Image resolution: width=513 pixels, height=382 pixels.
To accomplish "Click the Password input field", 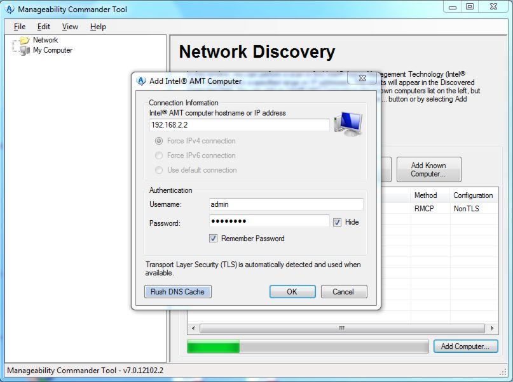I will (x=270, y=221).
